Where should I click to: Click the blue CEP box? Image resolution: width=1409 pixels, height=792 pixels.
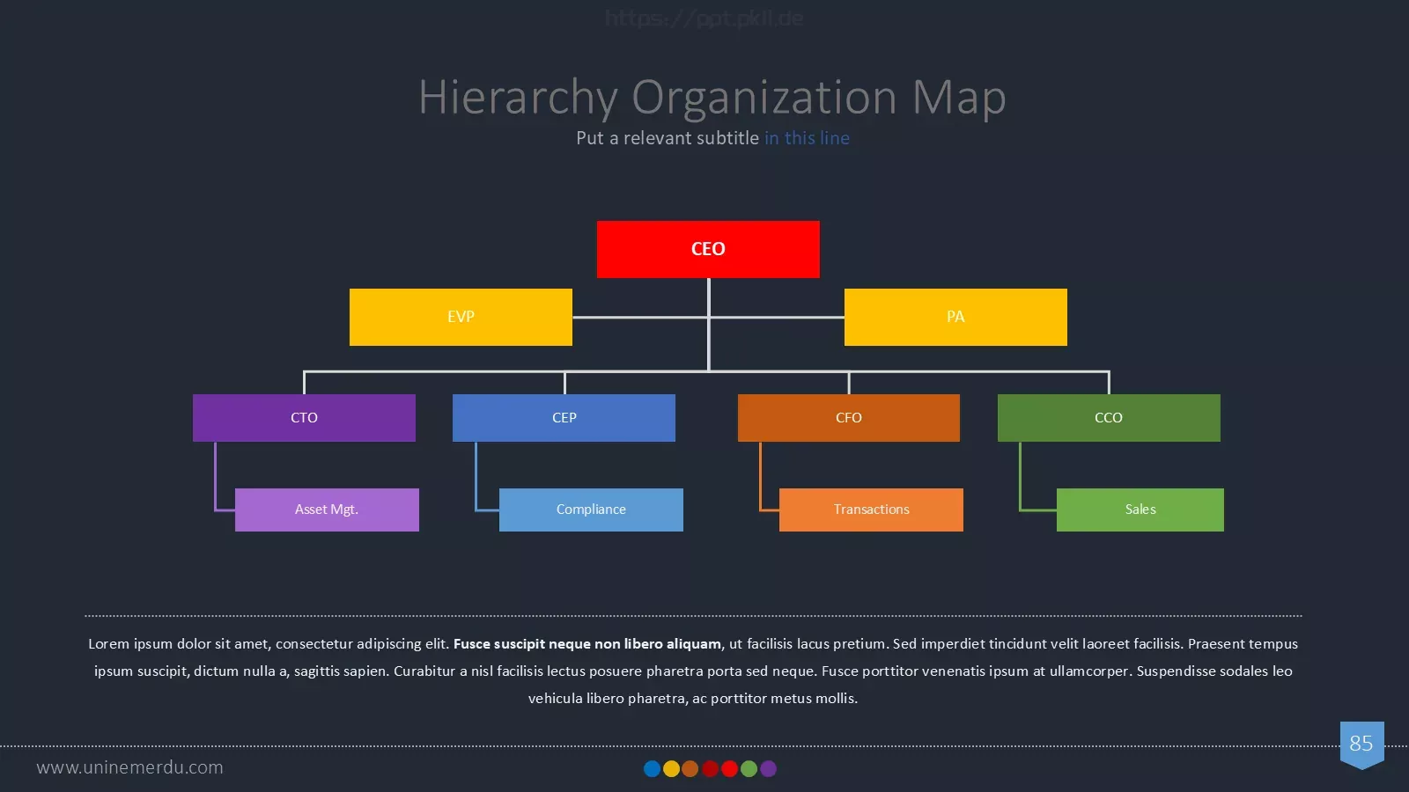coord(564,418)
